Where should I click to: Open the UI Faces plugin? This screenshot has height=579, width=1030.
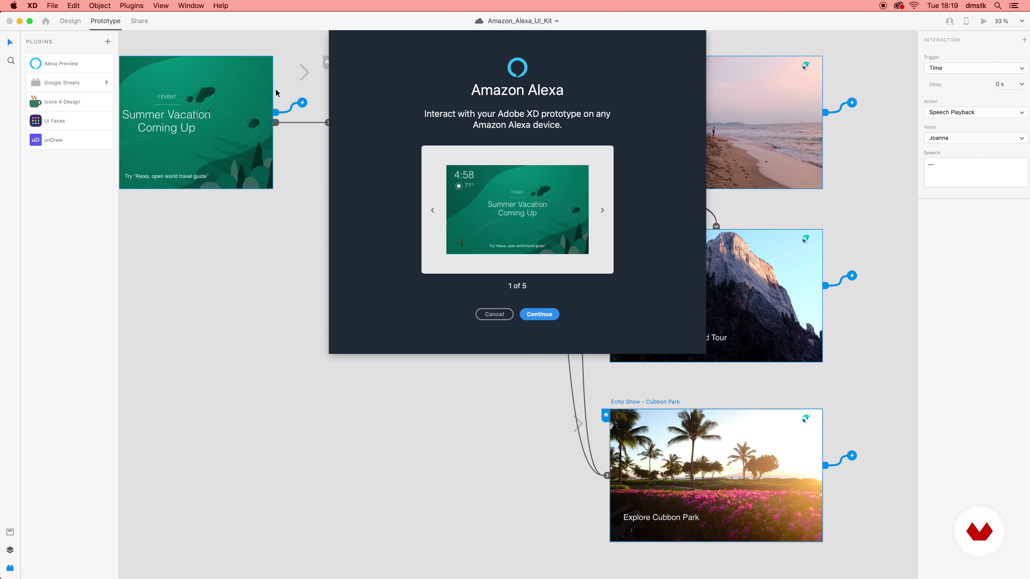69,121
